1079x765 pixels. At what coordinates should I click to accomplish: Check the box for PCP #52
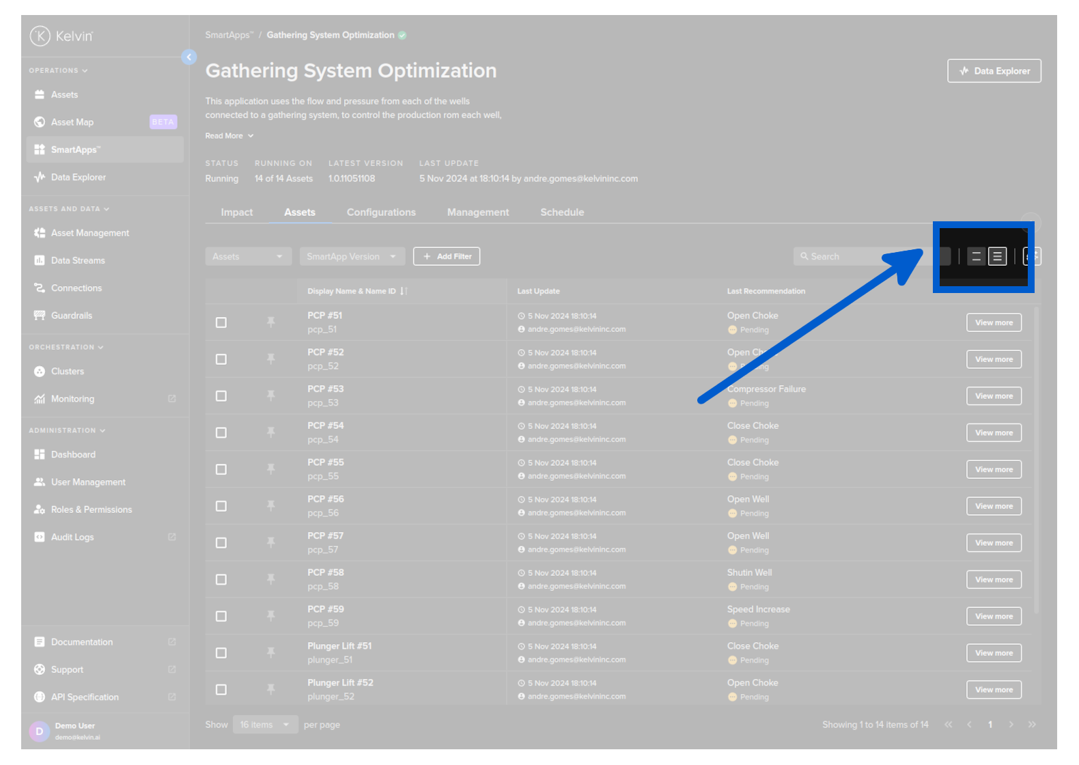[221, 359]
